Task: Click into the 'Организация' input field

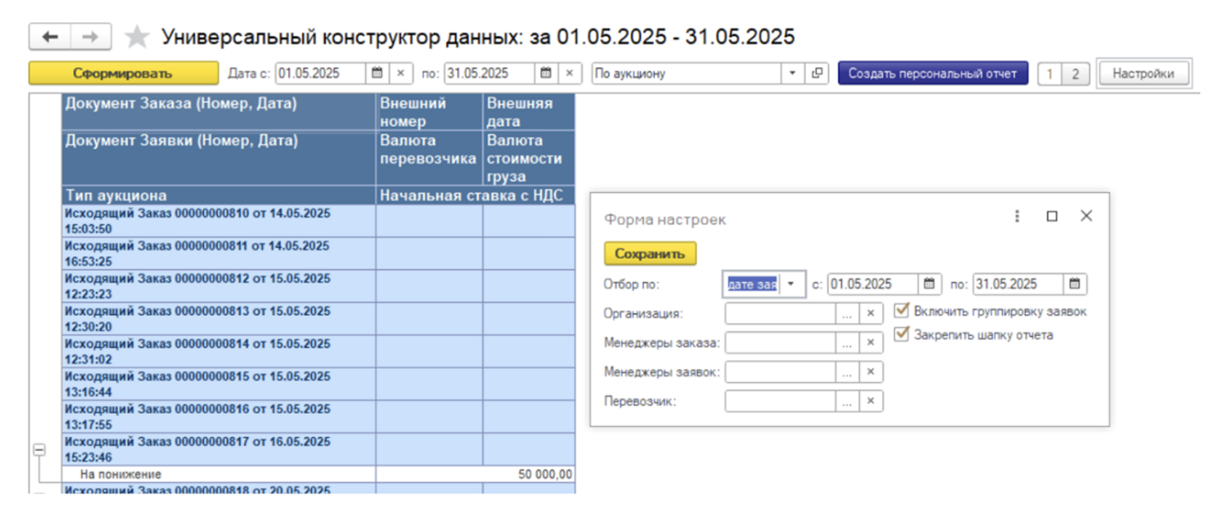Action: 781,314
